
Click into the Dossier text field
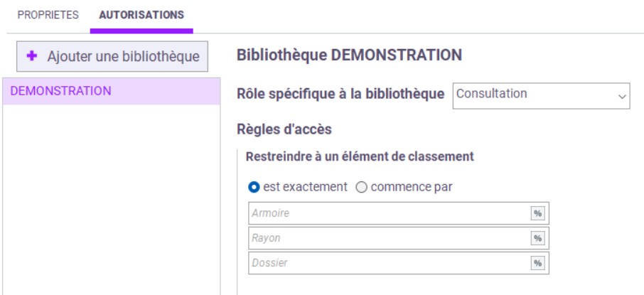(x=387, y=263)
